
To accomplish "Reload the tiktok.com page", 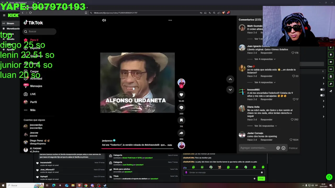I will point(30,13).
